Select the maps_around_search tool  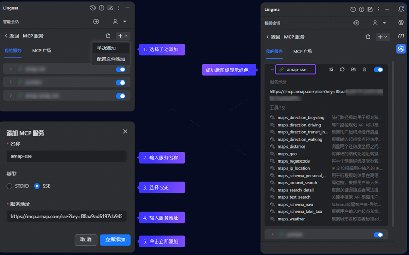point(297,183)
